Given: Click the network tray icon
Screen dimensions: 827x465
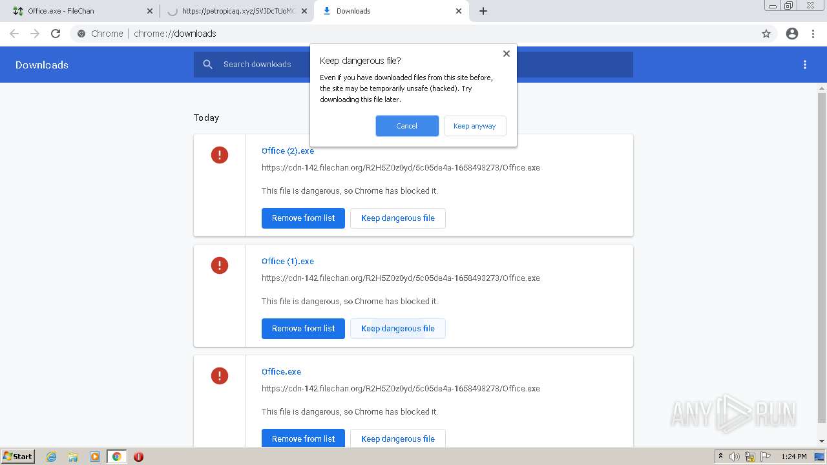Looking at the screenshot, I should pos(750,457).
